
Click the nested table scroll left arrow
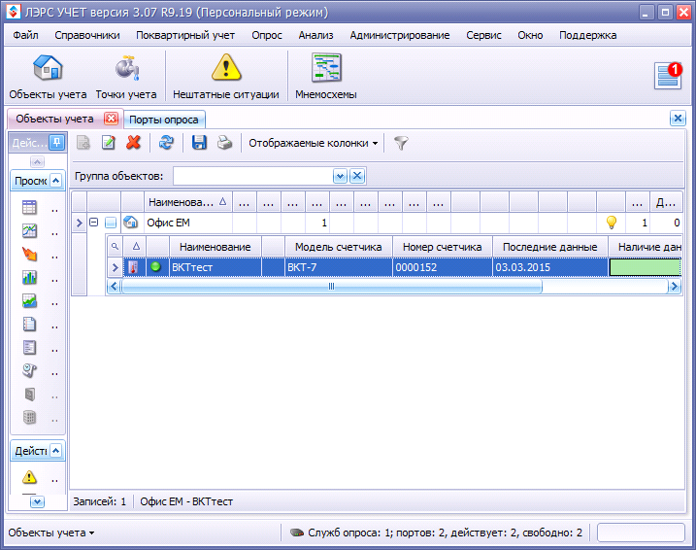(114, 287)
